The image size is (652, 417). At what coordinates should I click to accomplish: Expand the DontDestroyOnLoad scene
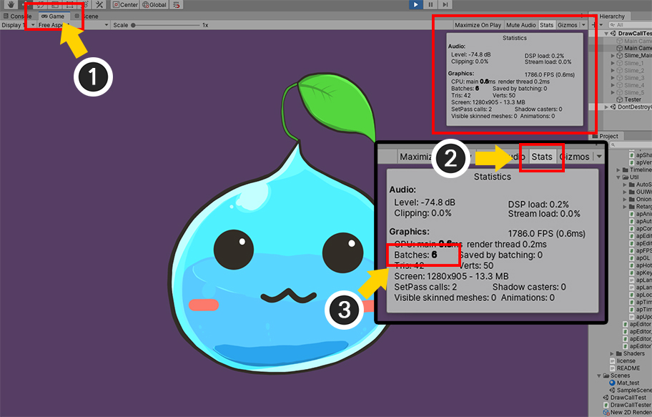coord(606,107)
